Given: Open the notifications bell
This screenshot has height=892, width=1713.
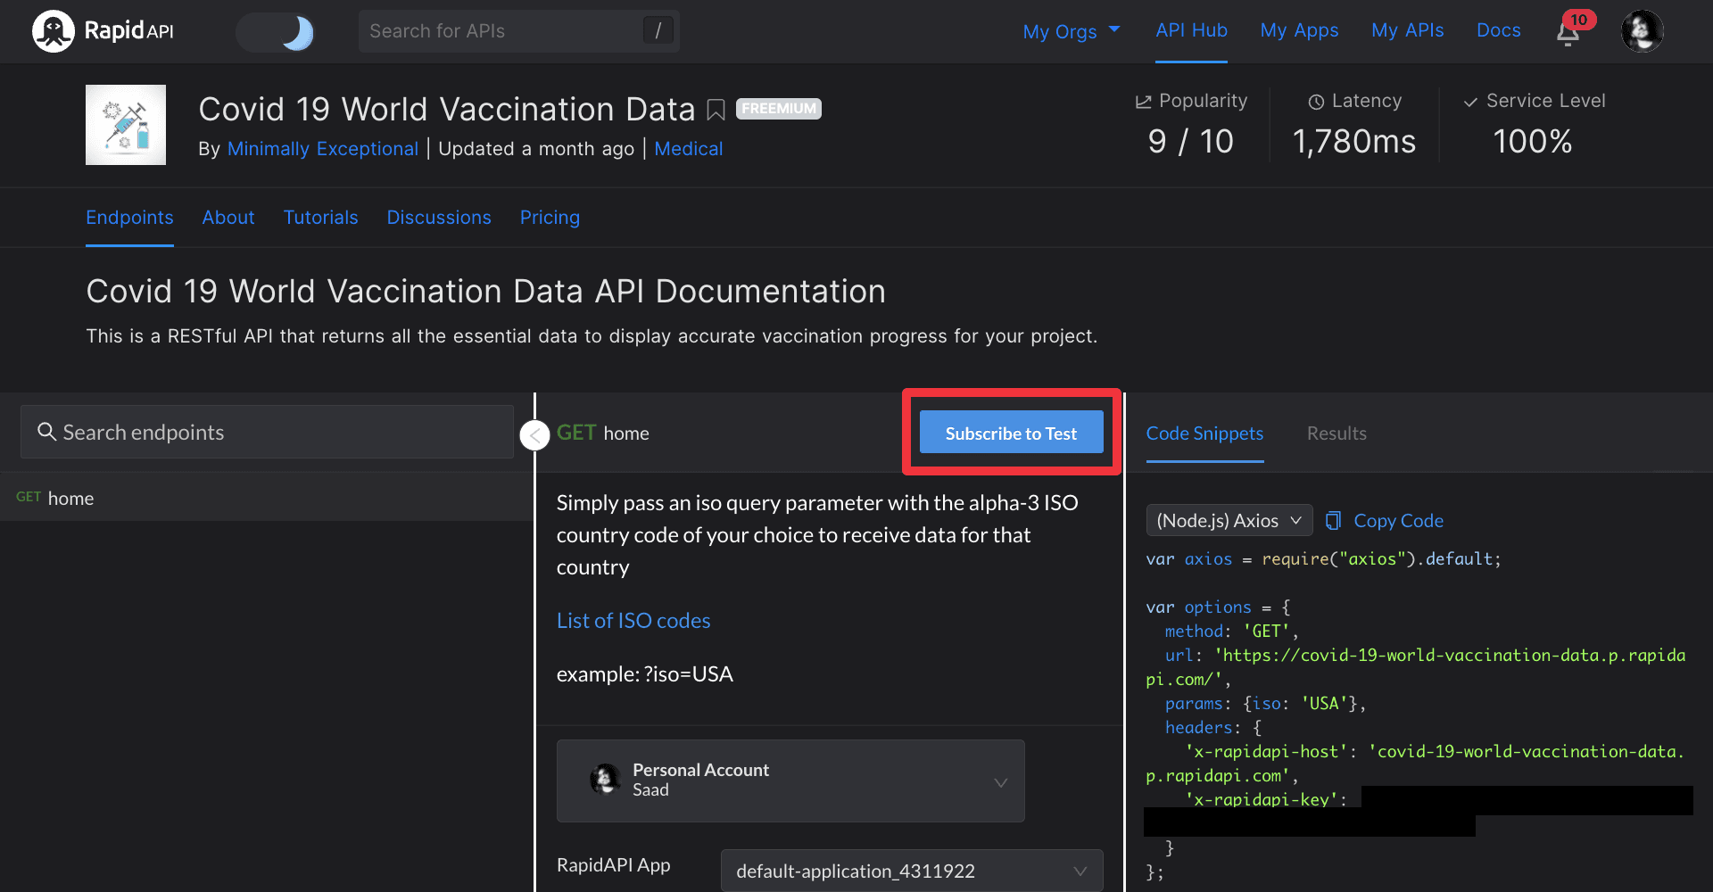Looking at the screenshot, I should tap(1568, 33).
